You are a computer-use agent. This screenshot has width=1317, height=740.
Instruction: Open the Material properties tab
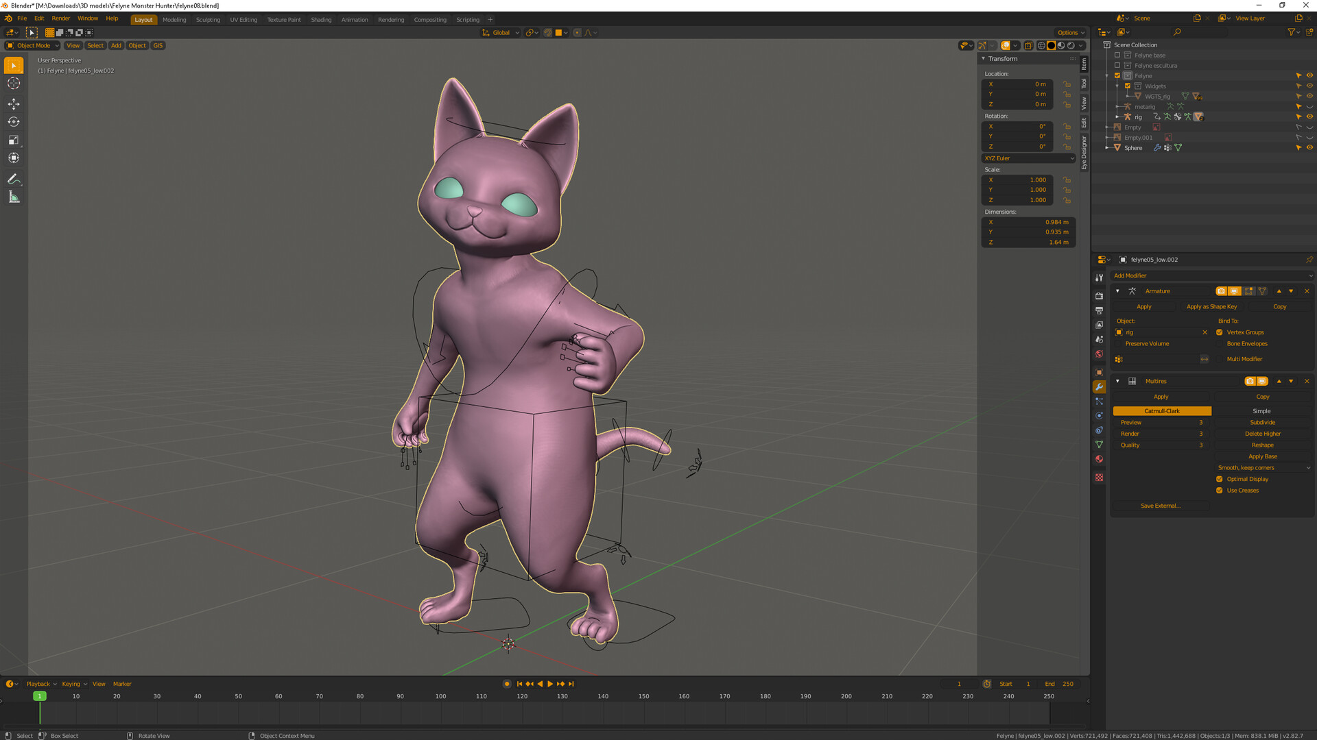[x=1099, y=459]
